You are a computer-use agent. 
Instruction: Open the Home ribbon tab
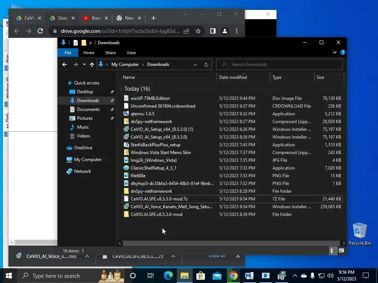coord(89,53)
